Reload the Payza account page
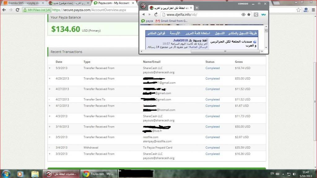The image size is (317, 178). coord(18,10)
